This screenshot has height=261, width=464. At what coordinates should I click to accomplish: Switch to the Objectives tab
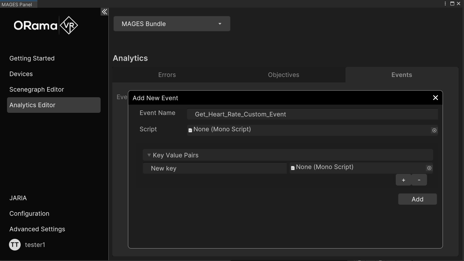click(283, 75)
